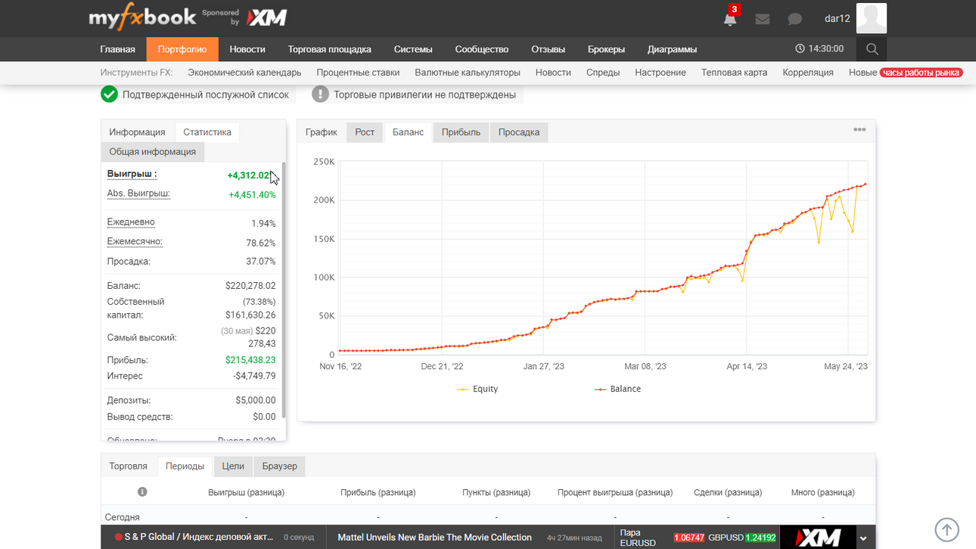Viewport: 976px width, 549px height.
Task: Open the Диаграммы menu
Action: tap(672, 49)
